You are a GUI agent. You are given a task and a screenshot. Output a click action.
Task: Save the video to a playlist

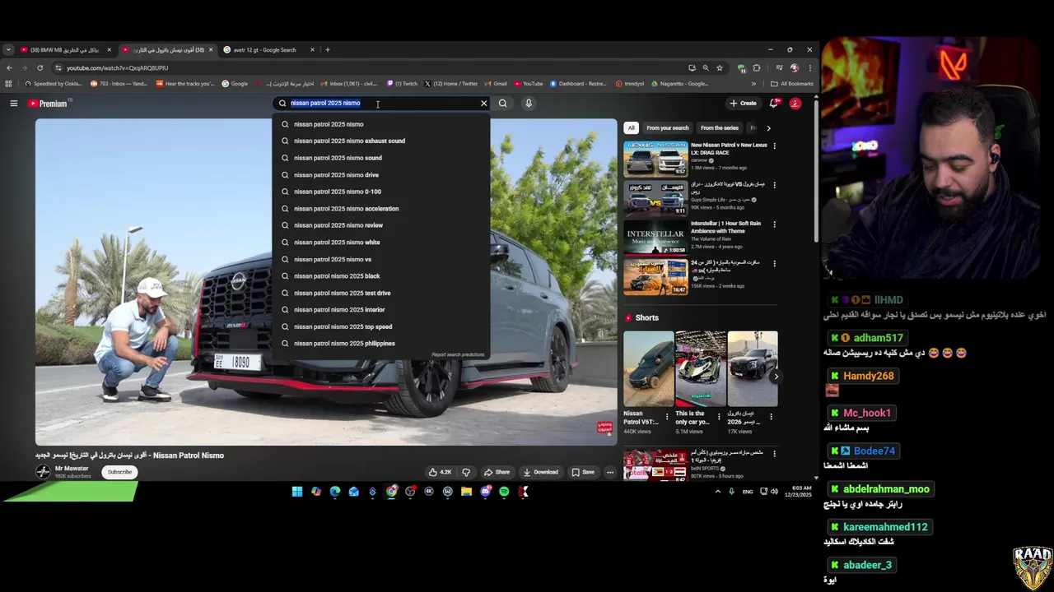click(x=583, y=472)
